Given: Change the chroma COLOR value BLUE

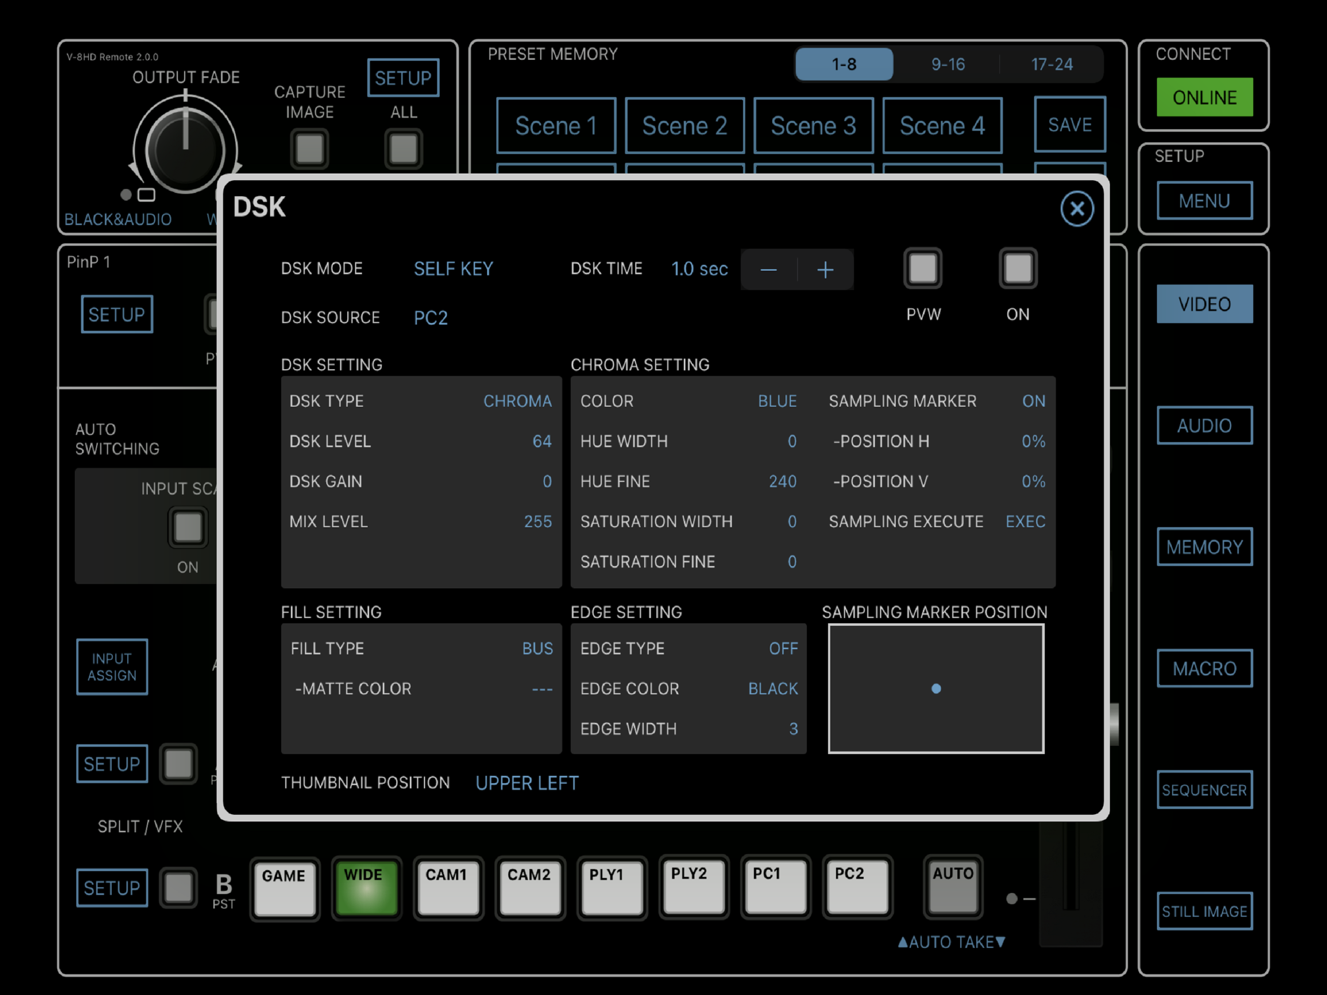Looking at the screenshot, I should (x=777, y=401).
